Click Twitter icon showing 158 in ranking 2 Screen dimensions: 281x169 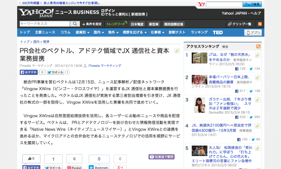[x=251, y=91]
